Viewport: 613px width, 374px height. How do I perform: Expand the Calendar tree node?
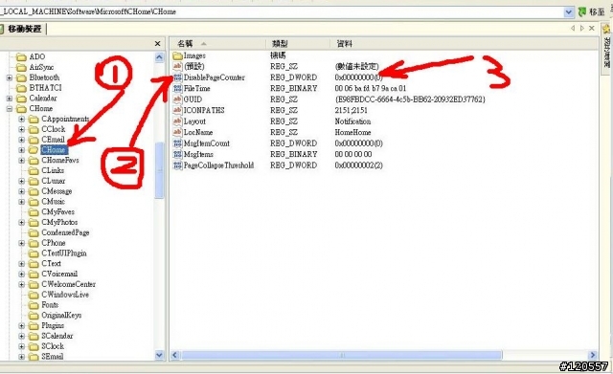(x=10, y=99)
